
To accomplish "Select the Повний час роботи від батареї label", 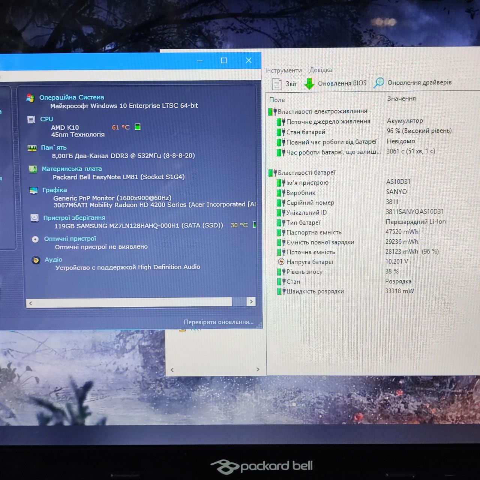I will coord(331,142).
